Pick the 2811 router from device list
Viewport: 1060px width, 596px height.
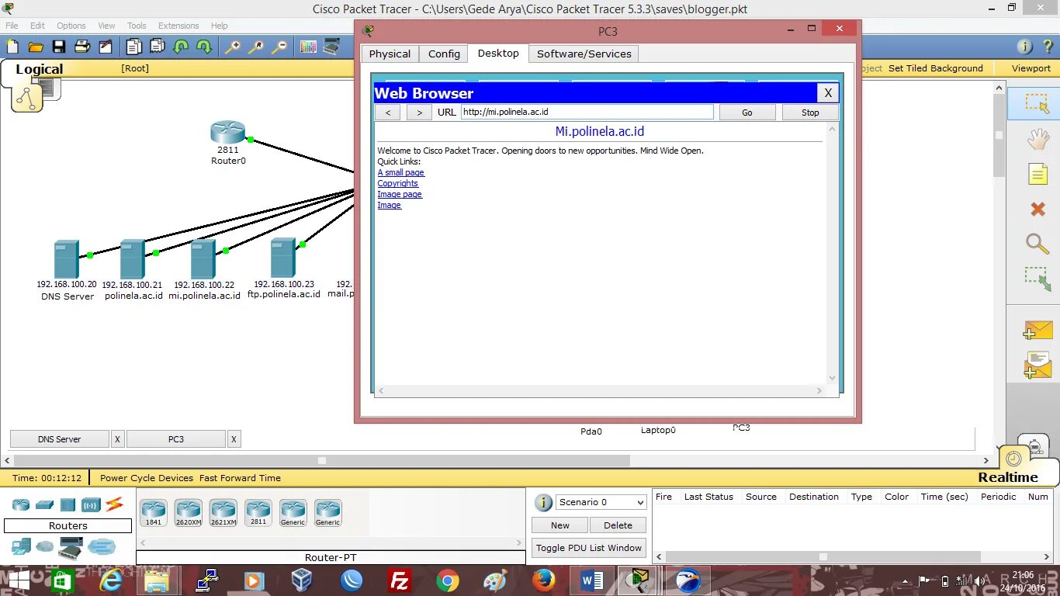[258, 512]
